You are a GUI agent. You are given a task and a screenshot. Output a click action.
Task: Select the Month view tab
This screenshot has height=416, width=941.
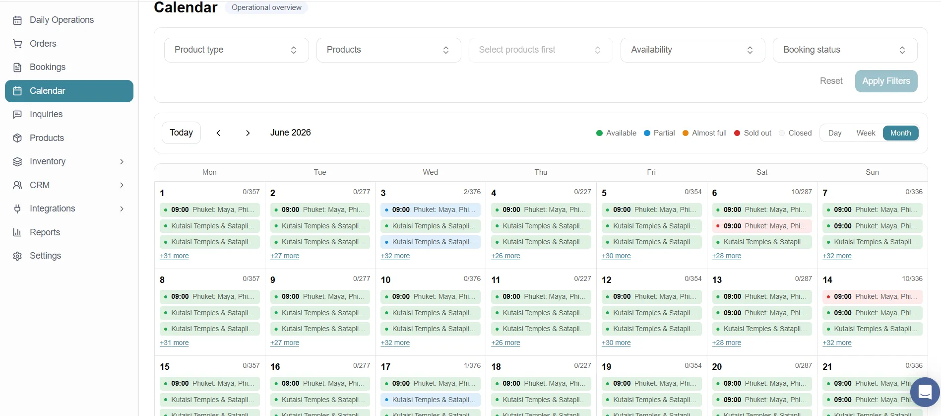pyautogui.click(x=900, y=133)
